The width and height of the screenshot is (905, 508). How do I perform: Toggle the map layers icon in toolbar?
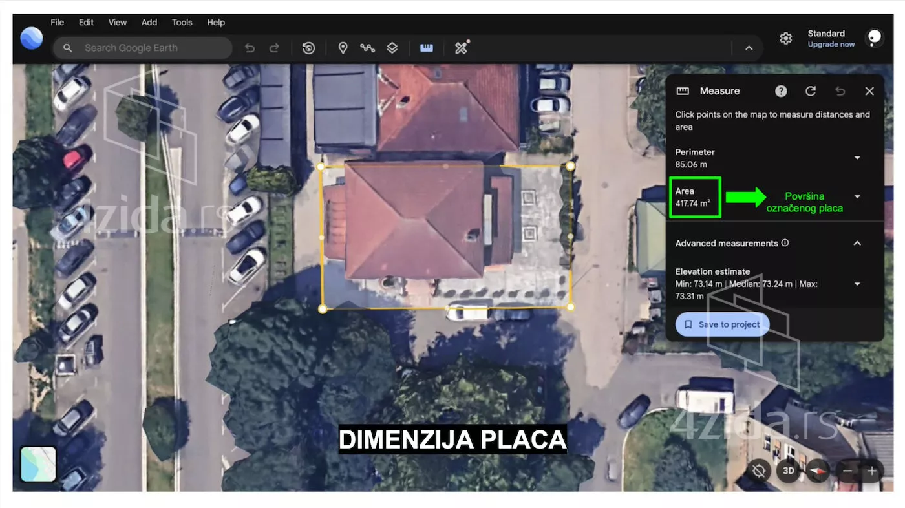[392, 48]
